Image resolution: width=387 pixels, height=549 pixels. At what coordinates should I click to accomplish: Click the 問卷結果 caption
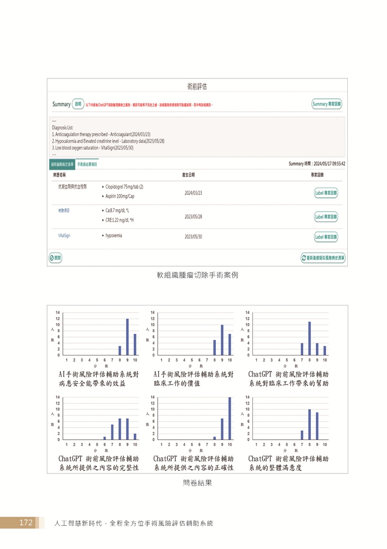[197, 483]
